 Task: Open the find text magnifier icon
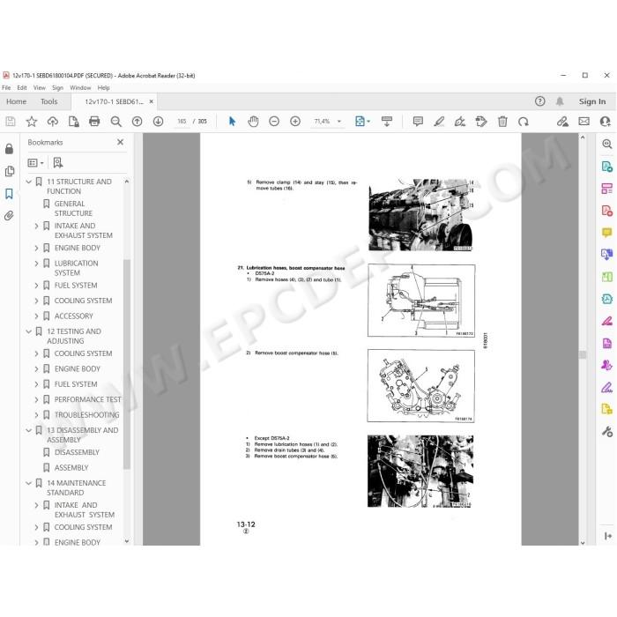pyautogui.click(x=115, y=122)
